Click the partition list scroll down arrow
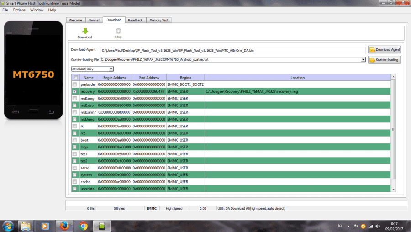The image size is (411, 232). 393,189
